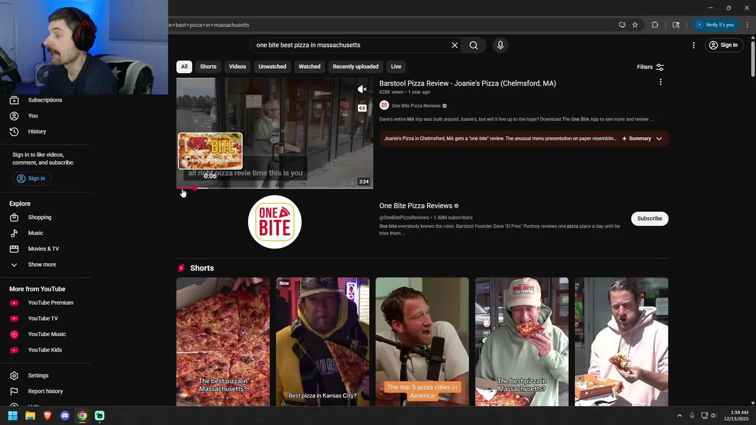Switch to Chrome in the taskbar

click(82, 416)
